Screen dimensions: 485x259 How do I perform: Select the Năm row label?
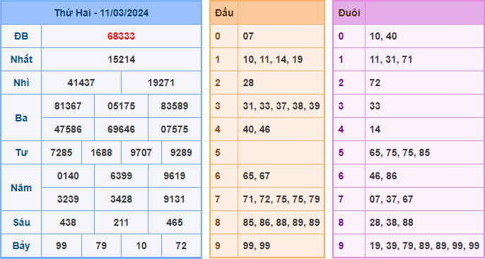[21, 188]
